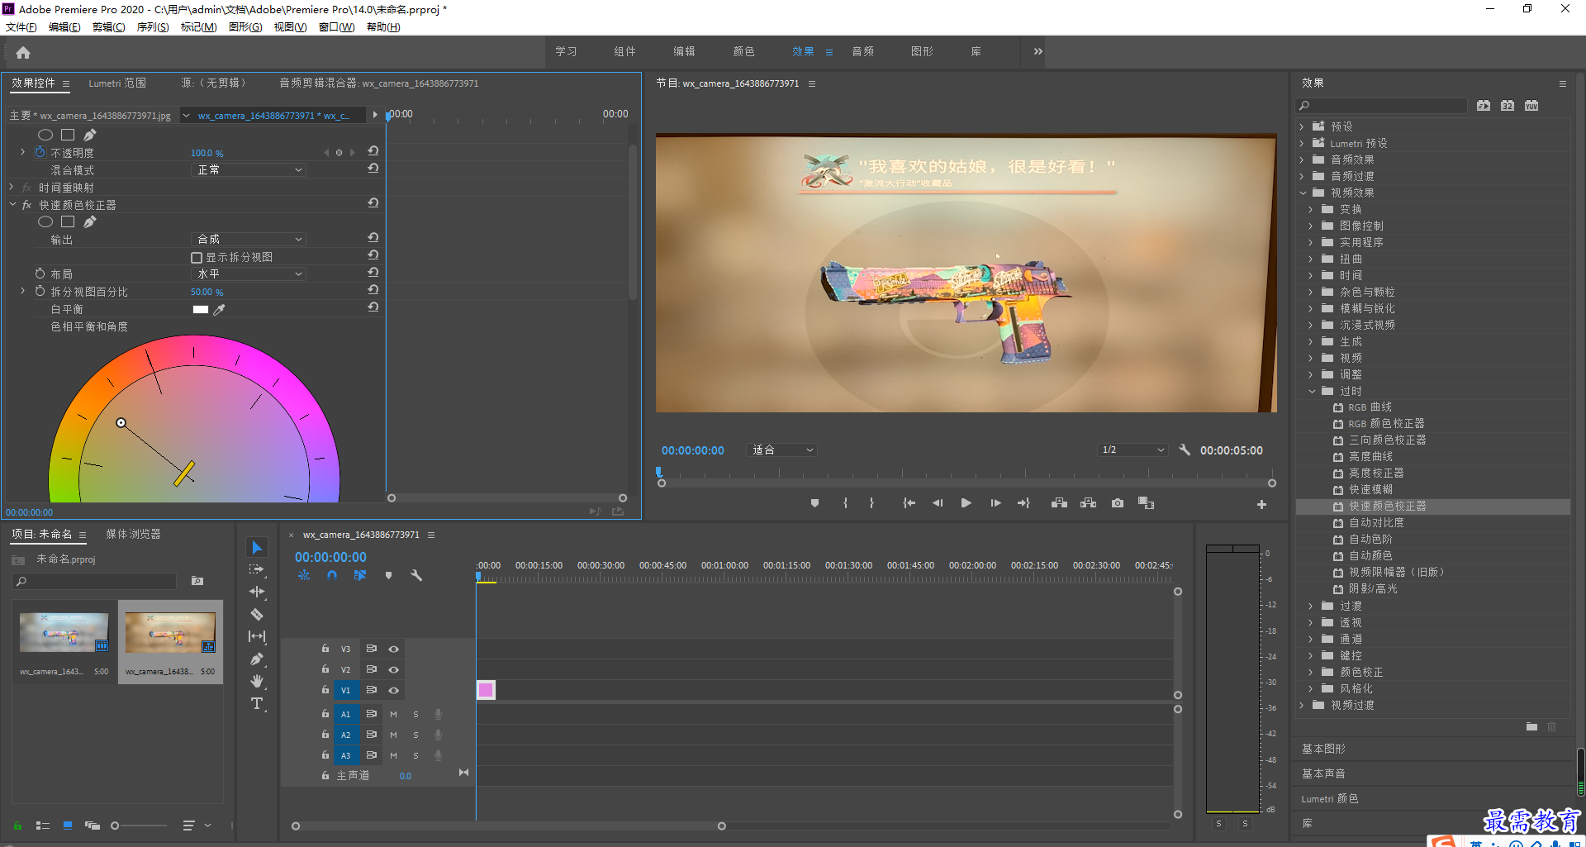Image resolution: width=1586 pixels, height=847 pixels.
Task: Show more workspaces with the double arrow
Action: 1038,51
